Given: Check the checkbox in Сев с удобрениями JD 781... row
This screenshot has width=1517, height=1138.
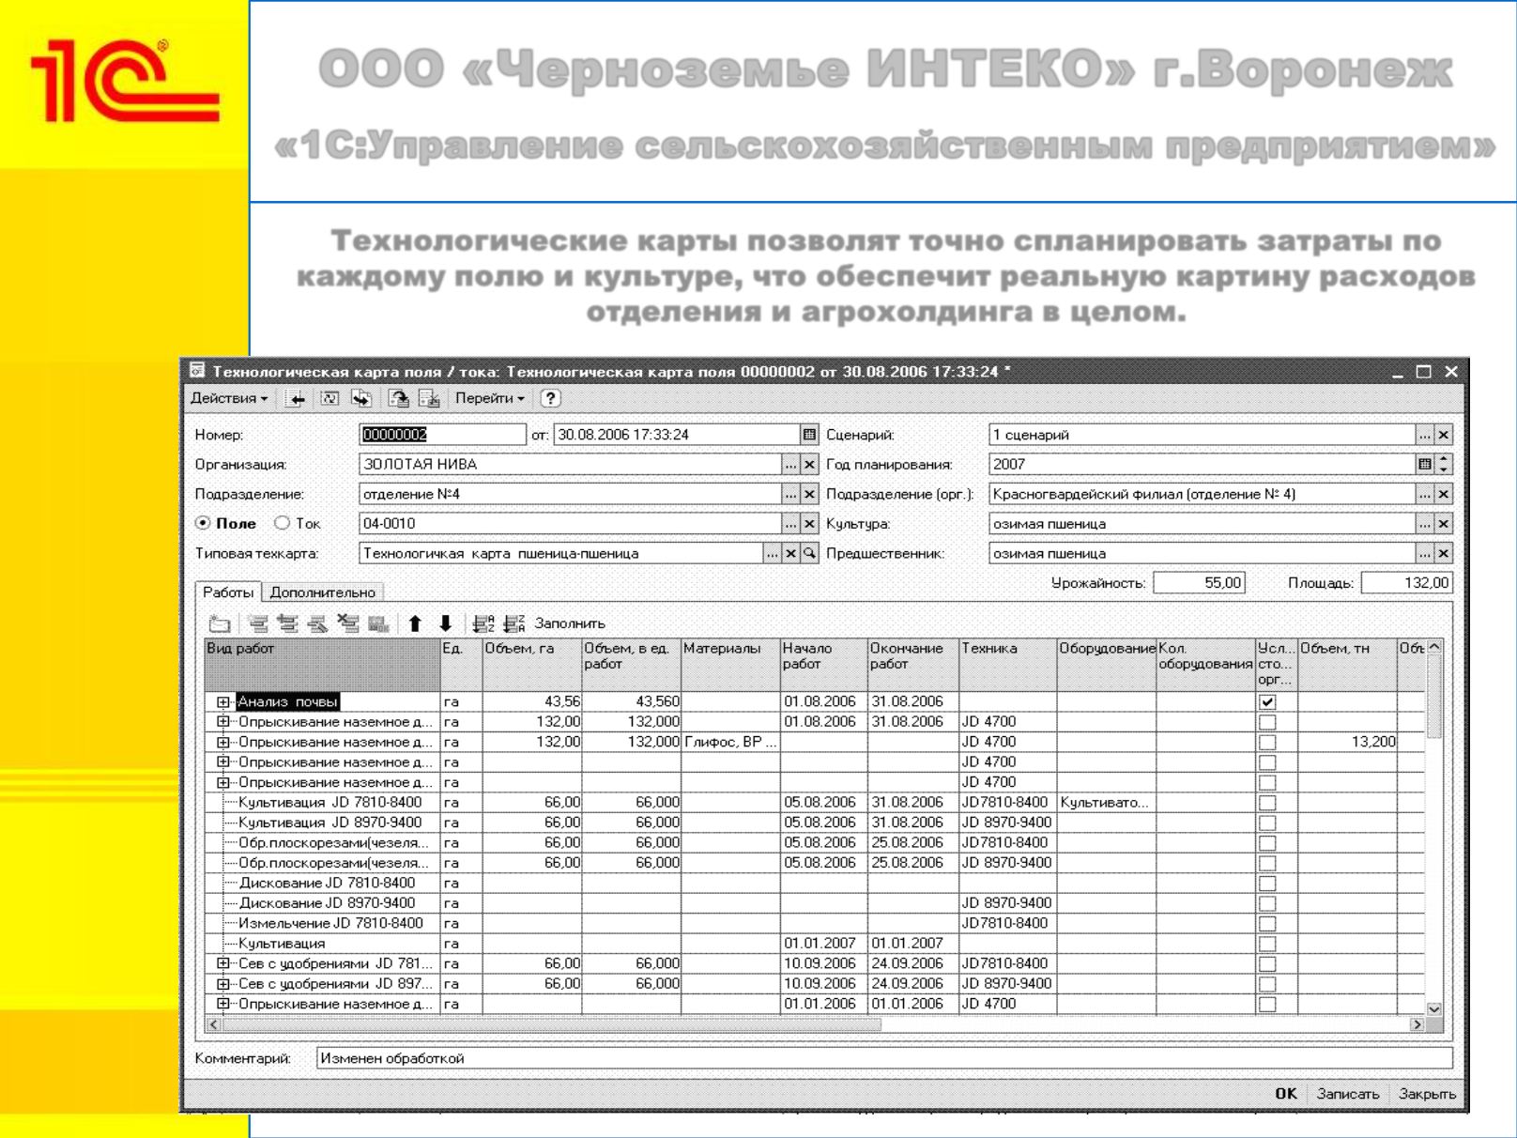Looking at the screenshot, I should point(1267,964).
